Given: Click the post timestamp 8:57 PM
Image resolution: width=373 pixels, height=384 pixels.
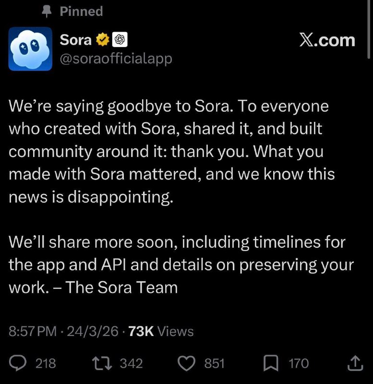Looking at the screenshot, I should 33,331.
